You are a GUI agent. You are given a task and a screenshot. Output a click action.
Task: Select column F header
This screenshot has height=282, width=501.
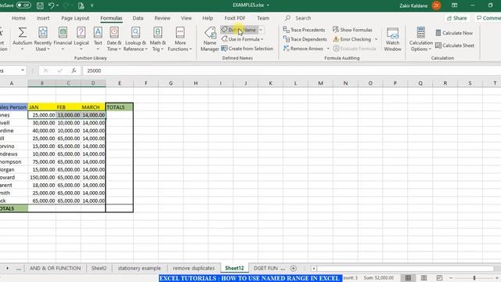tap(146, 83)
